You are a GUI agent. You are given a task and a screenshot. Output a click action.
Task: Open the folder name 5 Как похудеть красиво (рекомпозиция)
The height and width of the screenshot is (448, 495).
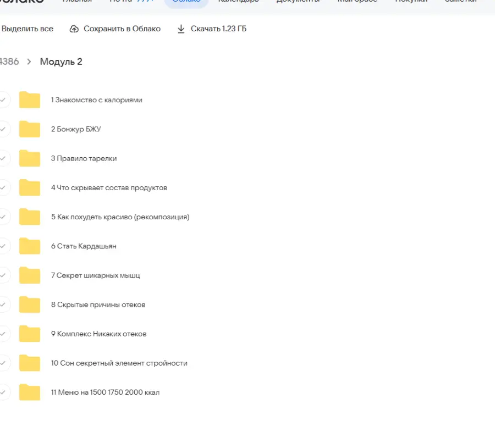(120, 217)
